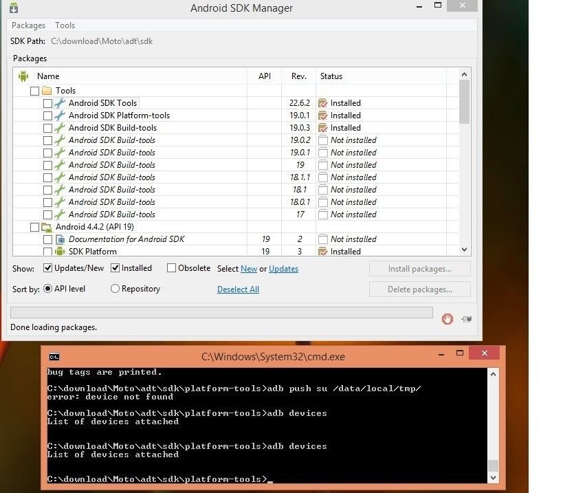Click the package list scroll up arrow
The width and height of the screenshot is (563, 493).
click(x=464, y=74)
